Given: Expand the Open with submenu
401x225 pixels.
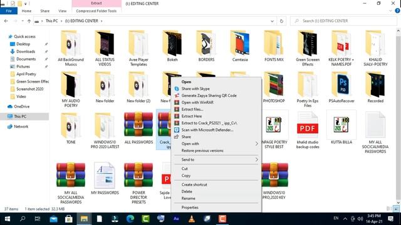Looking at the screenshot, I should click(x=216, y=144).
